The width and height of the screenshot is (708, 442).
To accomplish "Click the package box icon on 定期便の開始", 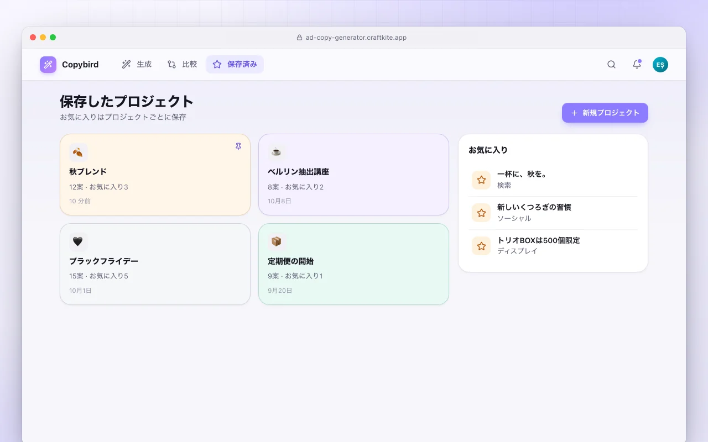I will [x=277, y=241].
